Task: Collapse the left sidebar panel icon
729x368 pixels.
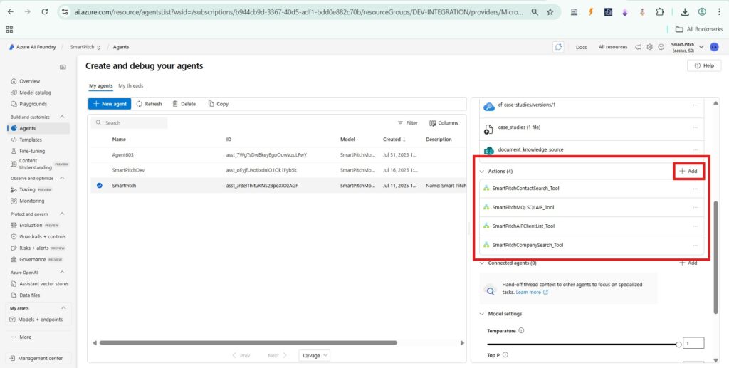Action: click(63, 67)
